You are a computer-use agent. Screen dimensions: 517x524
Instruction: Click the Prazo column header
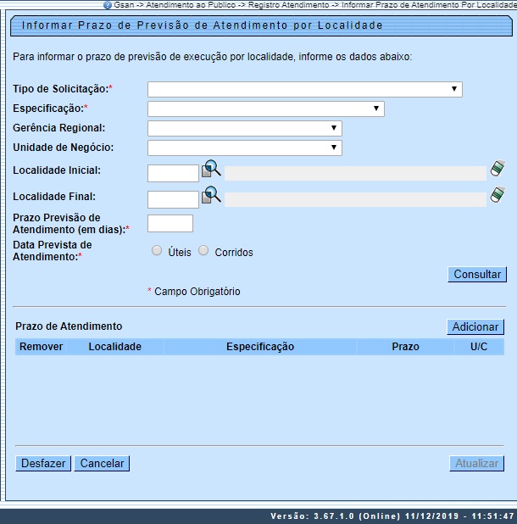point(405,347)
